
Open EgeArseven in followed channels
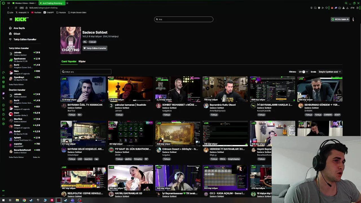click(x=25, y=60)
